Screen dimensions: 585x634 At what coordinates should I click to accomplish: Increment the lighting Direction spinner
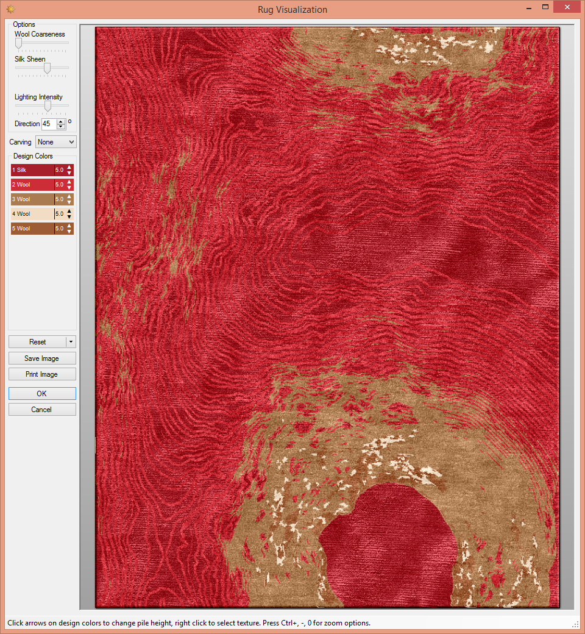[61, 121]
